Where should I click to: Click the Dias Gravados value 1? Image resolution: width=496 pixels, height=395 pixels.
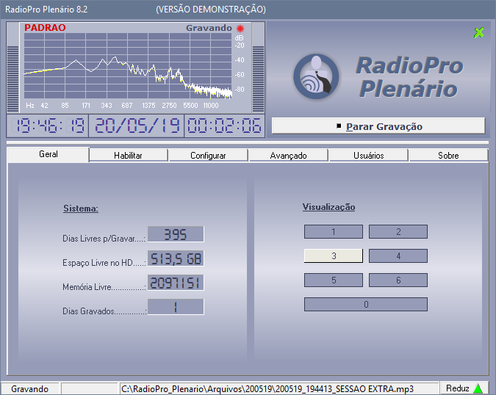click(x=176, y=307)
